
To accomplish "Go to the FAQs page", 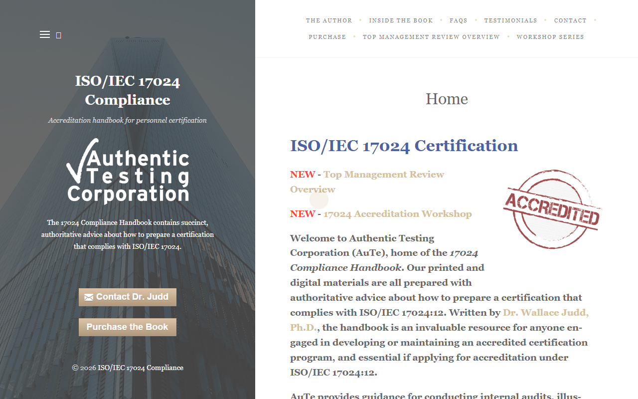I will click(x=459, y=20).
